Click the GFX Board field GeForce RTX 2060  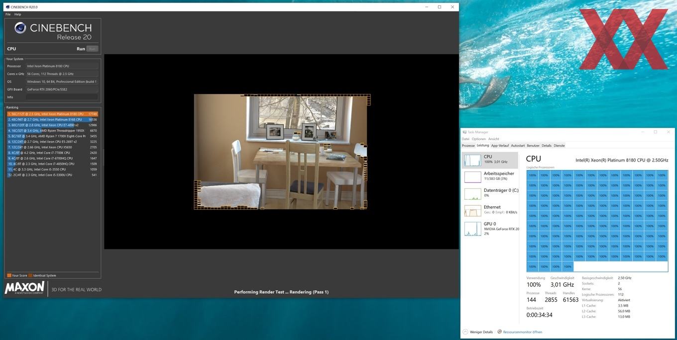tap(62, 89)
